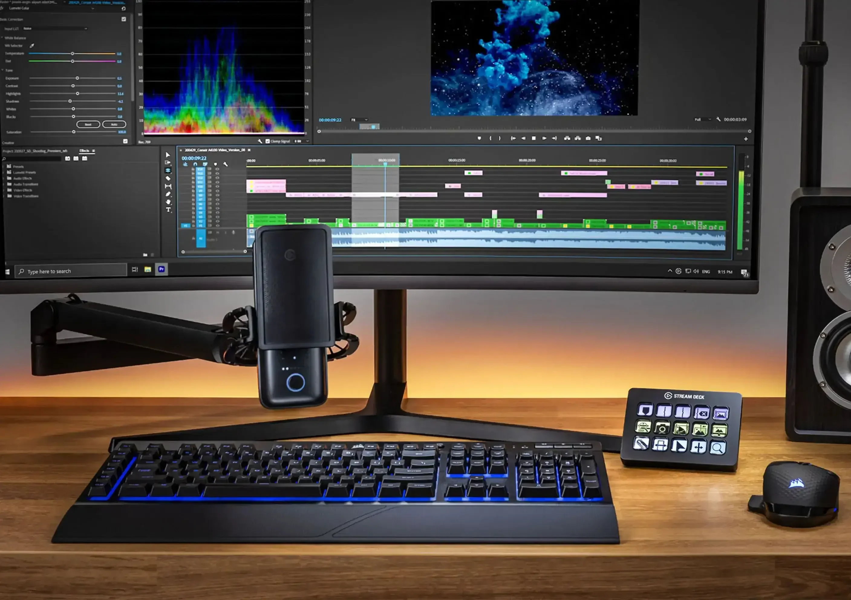Pick the WB Selector eyedropper
The width and height of the screenshot is (851, 600).
pos(32,46)
